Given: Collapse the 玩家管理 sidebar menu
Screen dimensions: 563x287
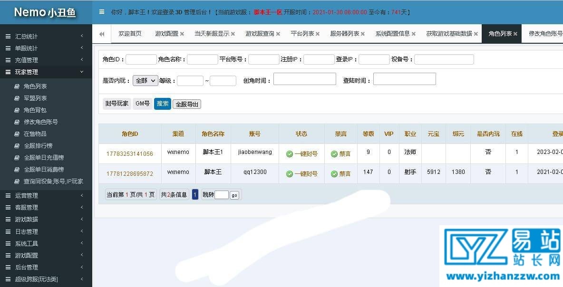Looking at the screenshot, I should pos(46,72).
